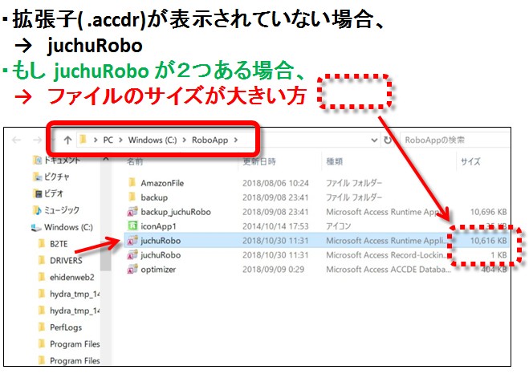Select backup_juchuRobo Access file icon
Viewport: 529px width, 378px height.
pos(132,211)
